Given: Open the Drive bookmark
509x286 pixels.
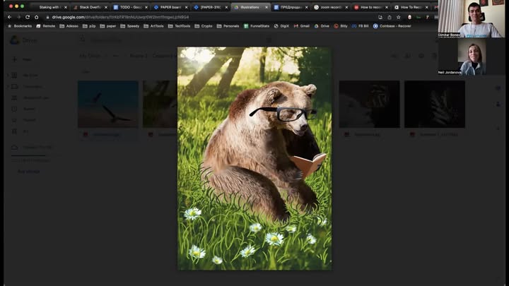Looking at the screenshot, I should point(322,26).
